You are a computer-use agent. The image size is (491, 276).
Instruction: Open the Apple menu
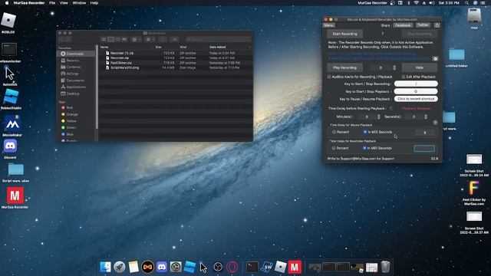point(7,3)
